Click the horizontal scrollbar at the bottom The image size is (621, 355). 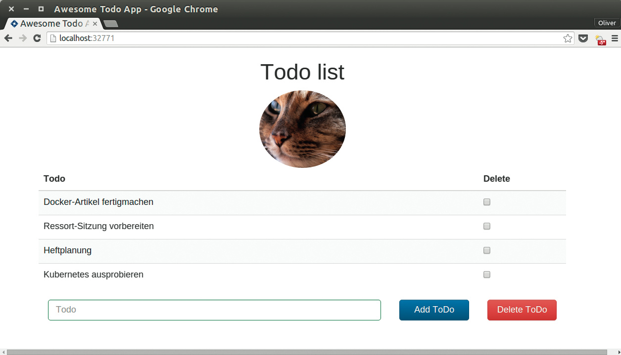click(307, 352)
